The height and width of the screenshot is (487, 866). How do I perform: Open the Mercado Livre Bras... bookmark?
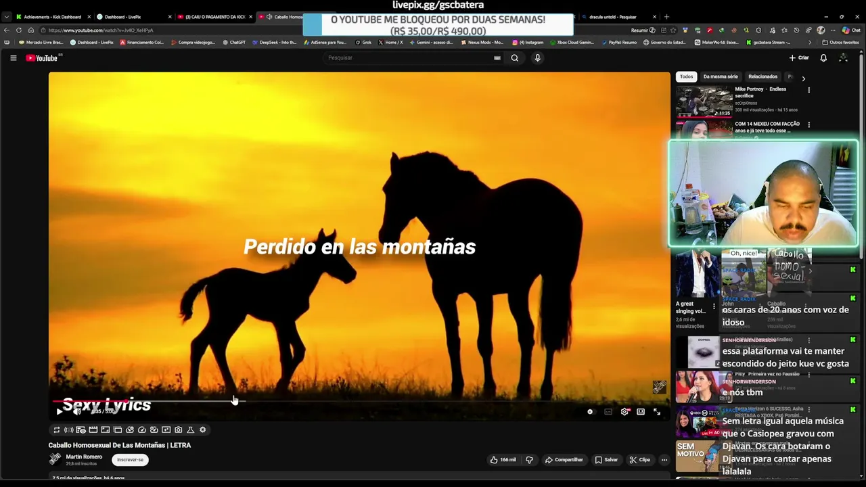point(40,43)
